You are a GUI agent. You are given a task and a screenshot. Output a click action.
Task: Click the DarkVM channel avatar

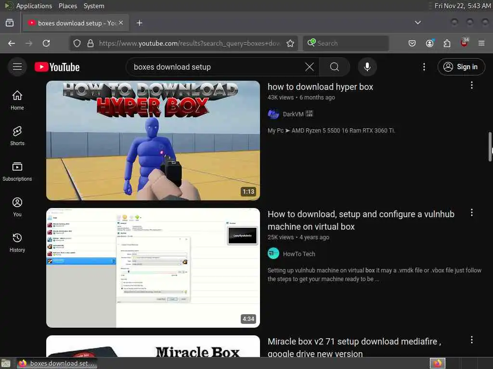pos(273,114)
